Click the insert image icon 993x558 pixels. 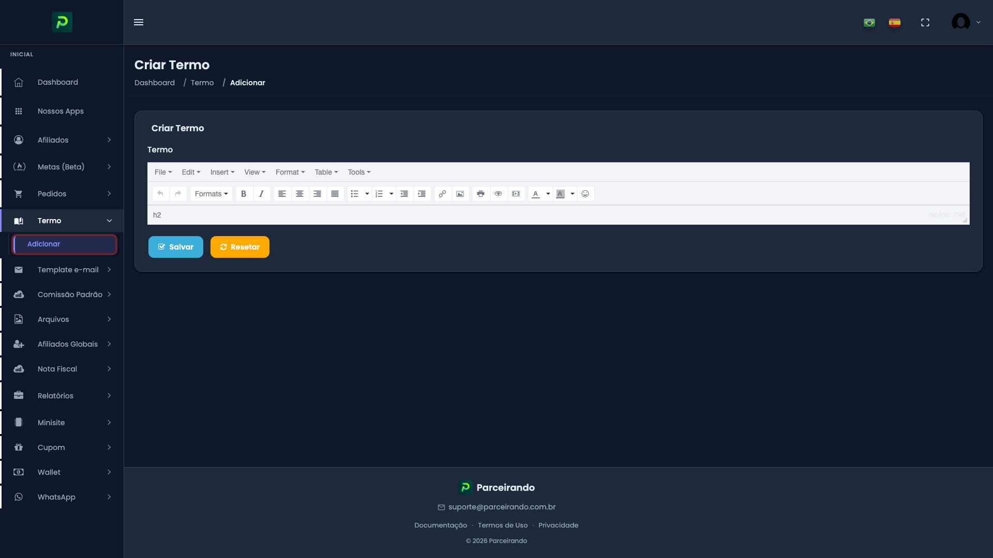point(460,194)
